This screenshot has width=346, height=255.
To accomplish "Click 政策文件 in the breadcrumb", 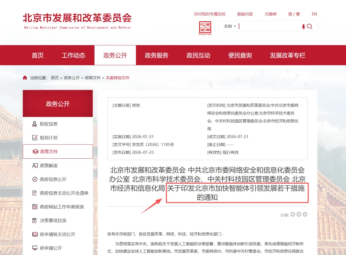I will click(93, 78).
